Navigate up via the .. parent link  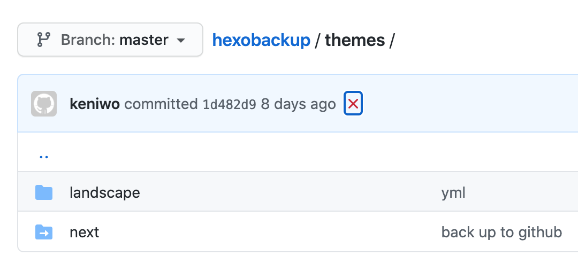tap(44, 155)
